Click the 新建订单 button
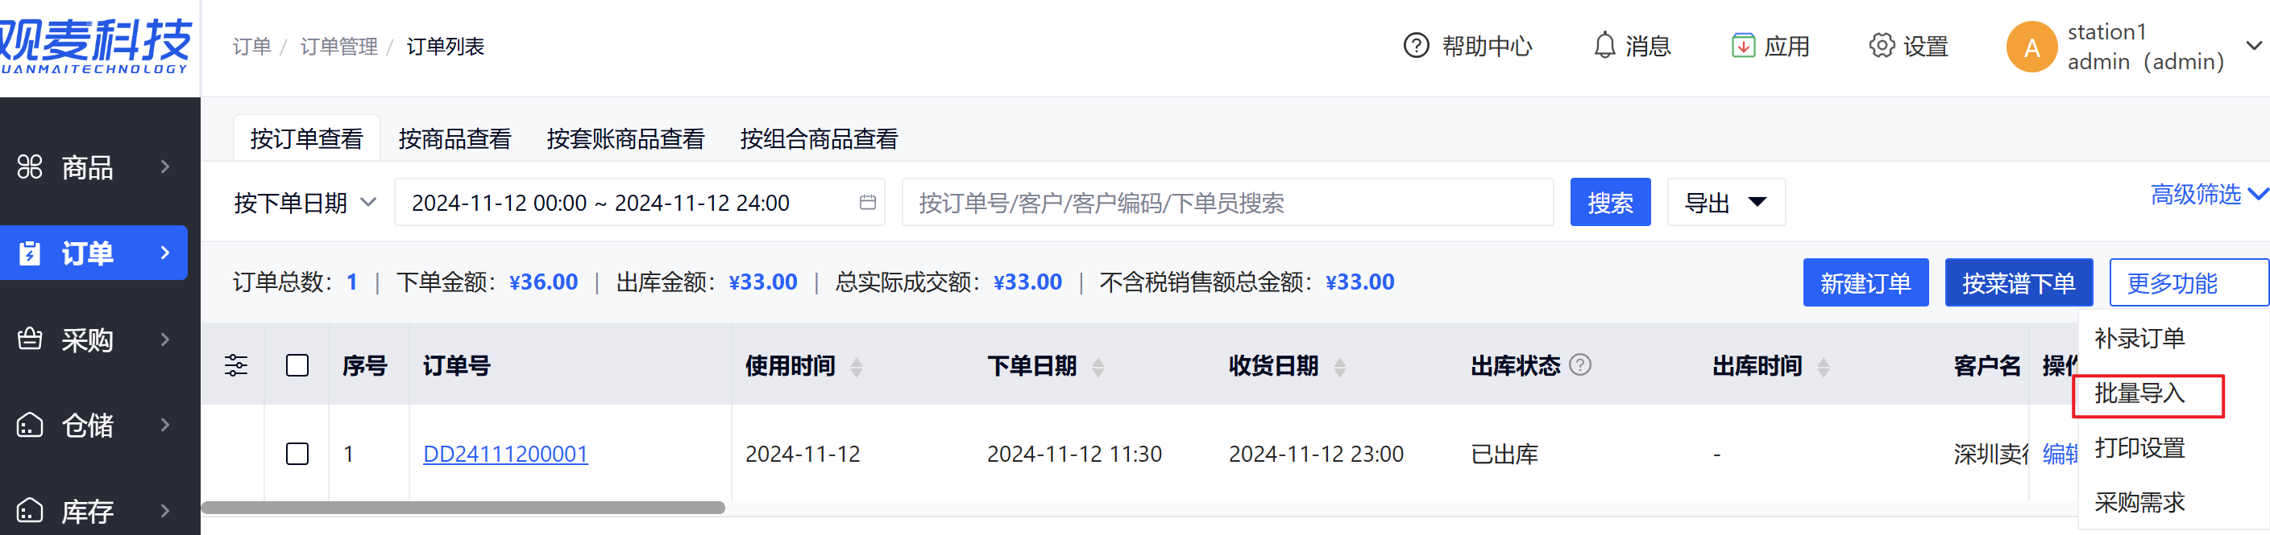The width and height of the screenshot is (2270, 535). tap(1865, 282)
